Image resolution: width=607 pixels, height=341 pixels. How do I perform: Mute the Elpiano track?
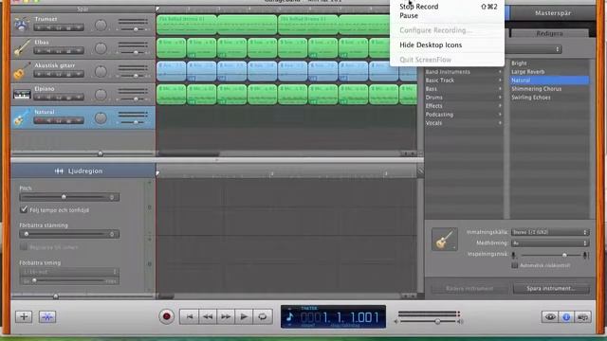pyautogui.click(x=48, y=98)
